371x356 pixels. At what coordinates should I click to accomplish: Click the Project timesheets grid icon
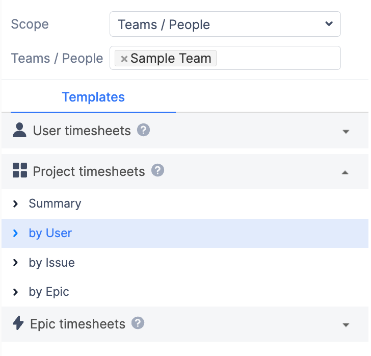[20, 170]
